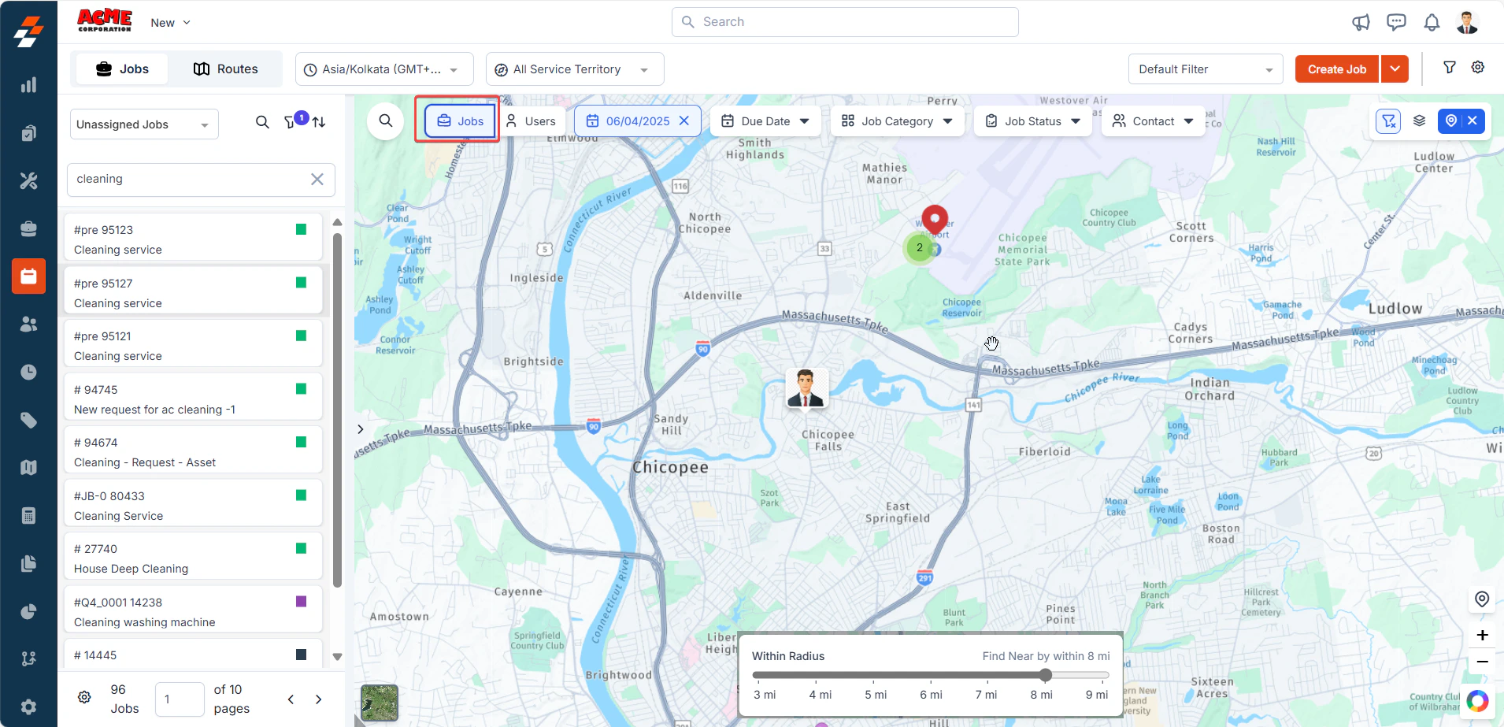This screenshot has height=727, width=1504.
Task: Open the announcements megaphone icon
Action: [x=1361, y=22]
